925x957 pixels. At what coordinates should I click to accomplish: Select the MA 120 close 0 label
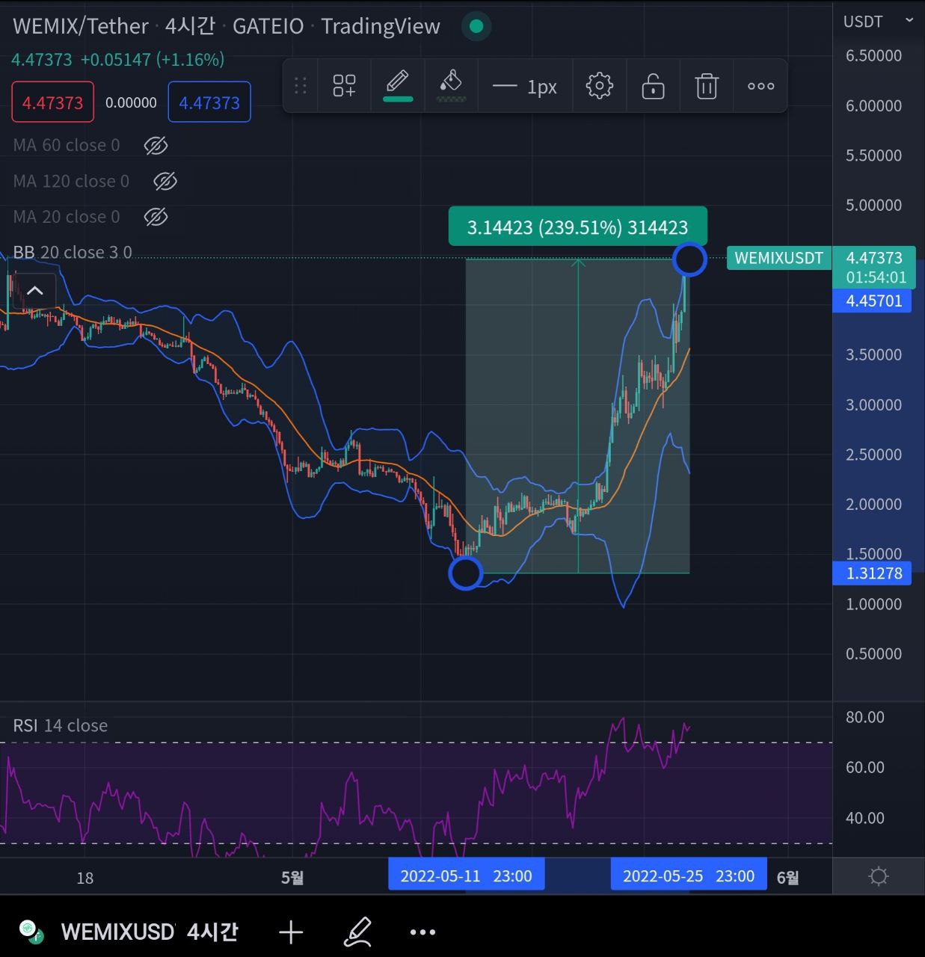pos(71,181)
